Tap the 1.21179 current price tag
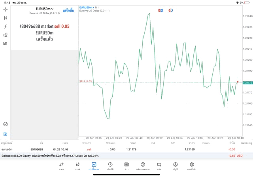 247,83
